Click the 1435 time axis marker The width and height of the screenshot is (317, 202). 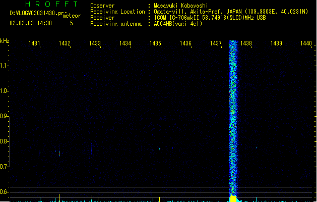click(155, 43)
